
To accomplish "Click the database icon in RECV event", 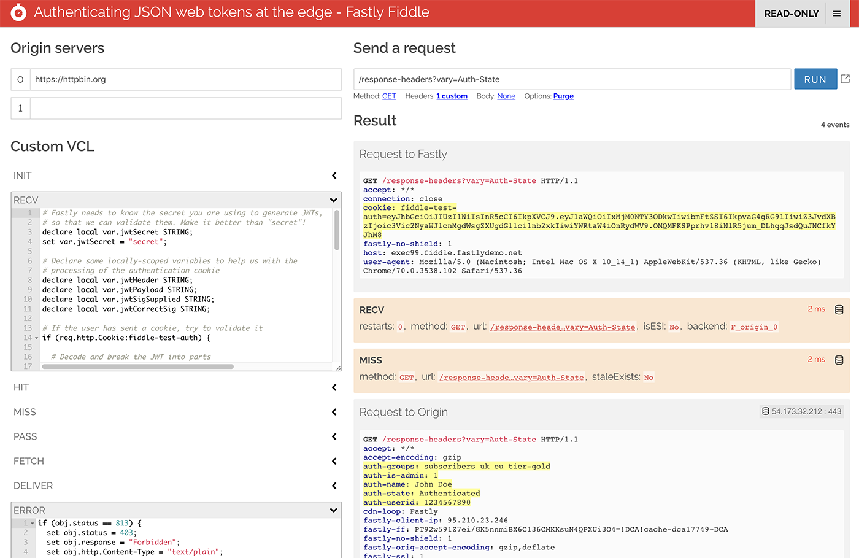I will pos(839,310).
